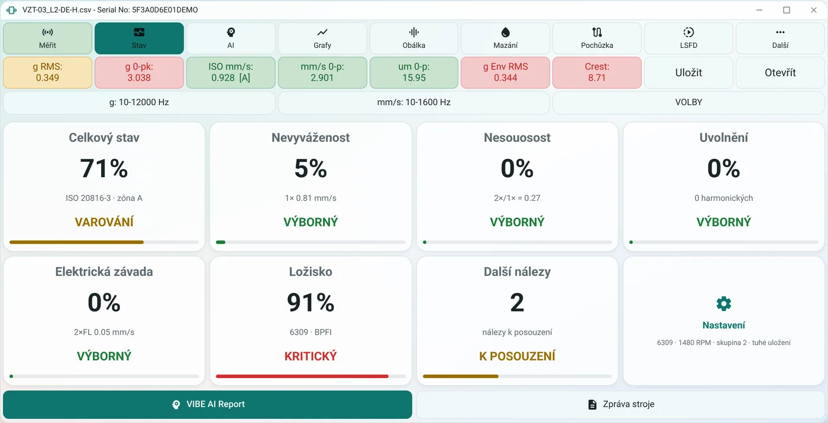Click the 6309 · 1480 RPM settings summary

point(723,343)
